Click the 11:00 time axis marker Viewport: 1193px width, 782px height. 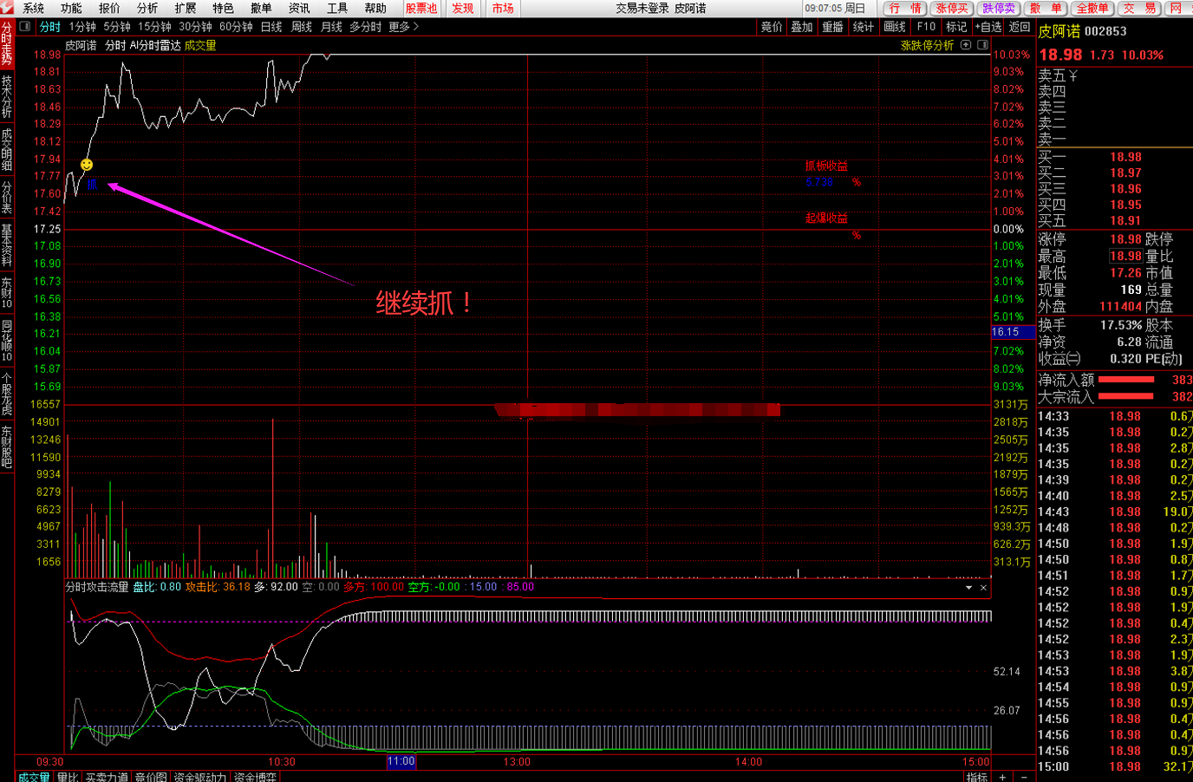pos(401,761)
